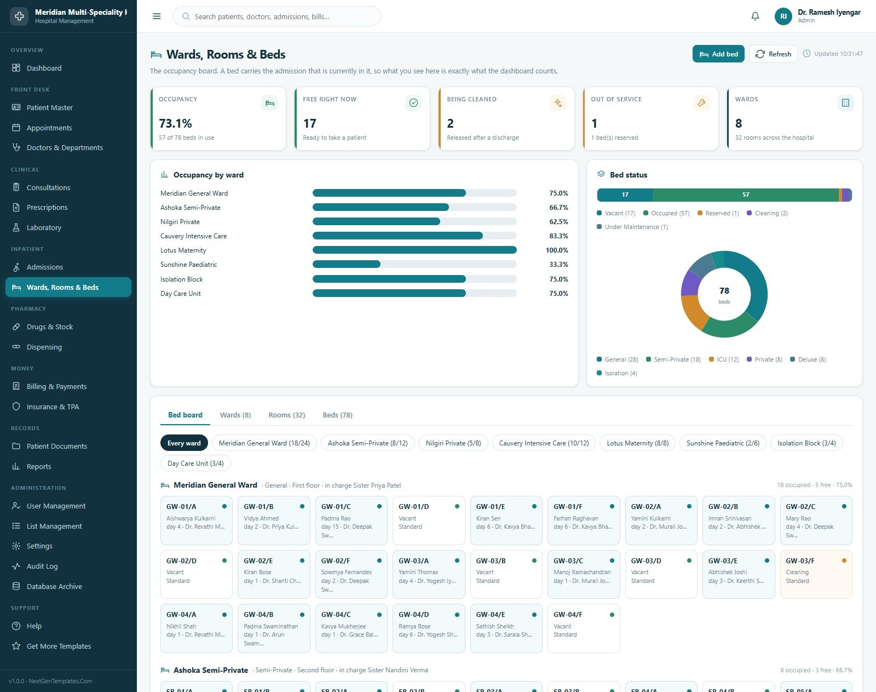876x692 pixels.
Task: Open the Admissions menu item
Action: pos(68,267)
